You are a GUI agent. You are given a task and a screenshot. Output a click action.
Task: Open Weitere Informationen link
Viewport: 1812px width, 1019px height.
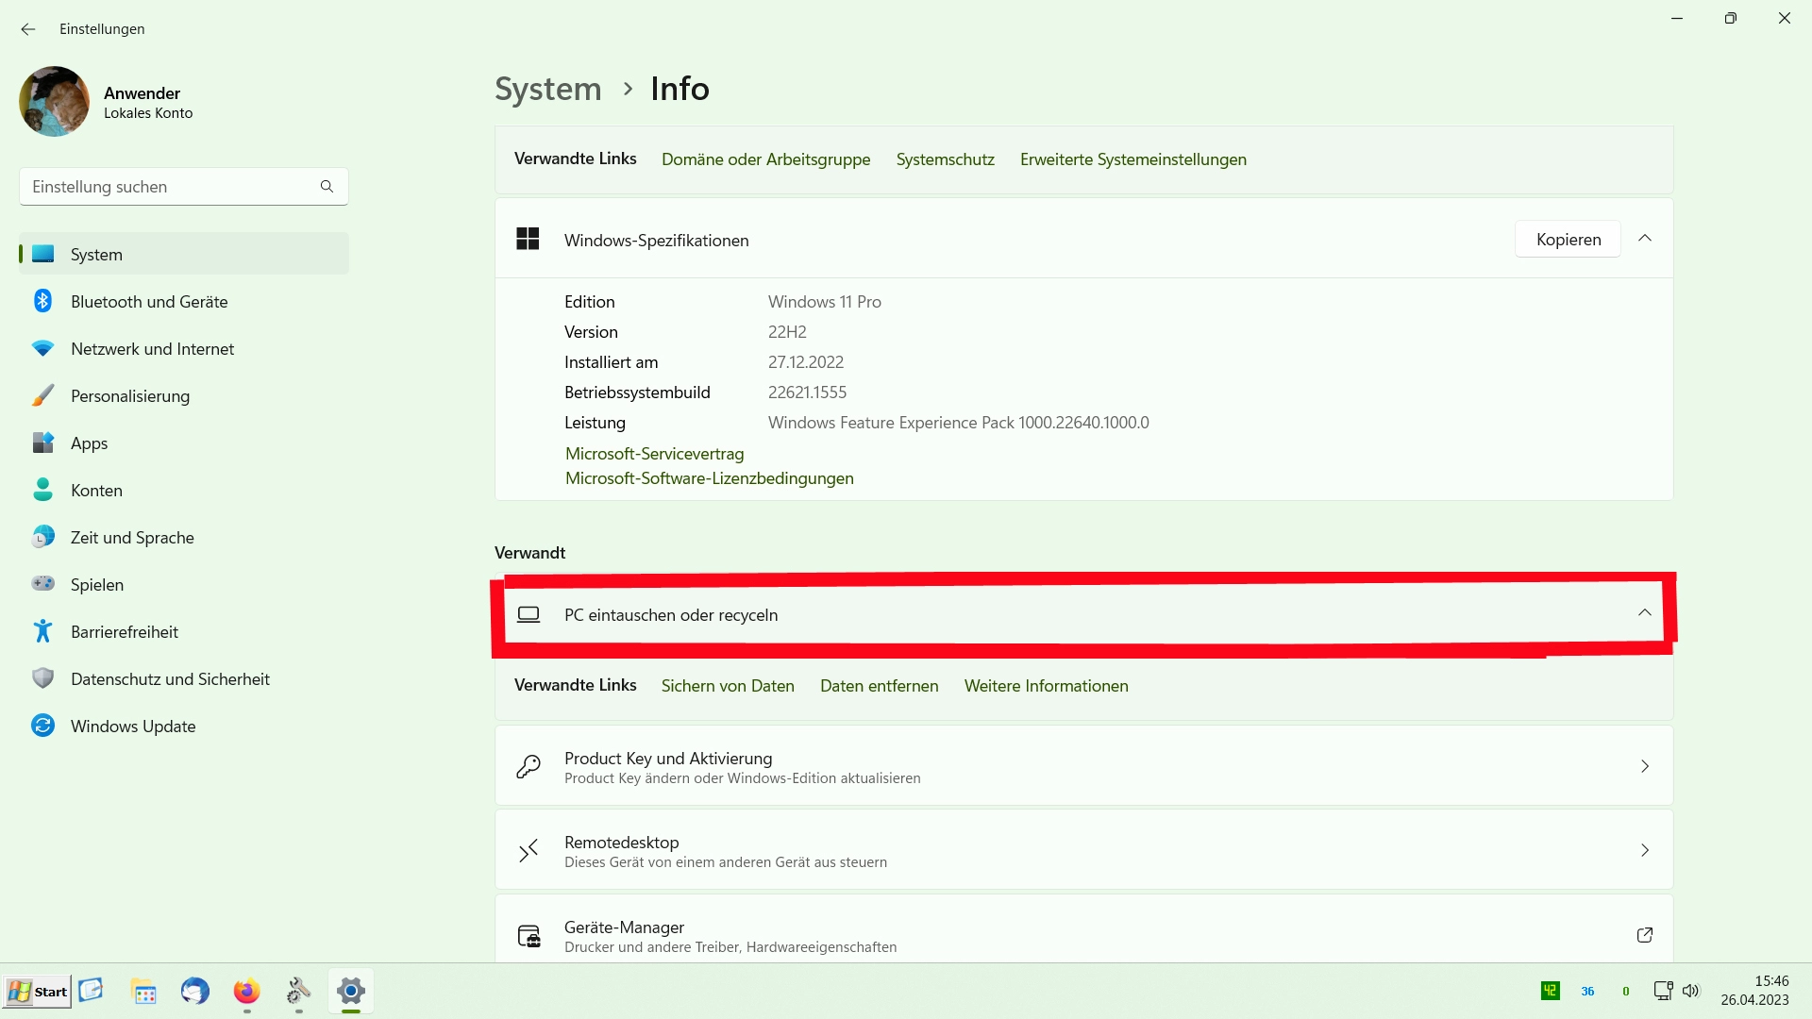(1046, 686)
